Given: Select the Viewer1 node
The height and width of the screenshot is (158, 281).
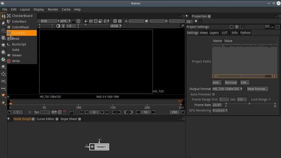Looking at the screenshot, I should point(99,147).
